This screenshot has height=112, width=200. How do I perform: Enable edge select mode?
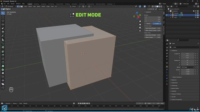[x=20, y=6]
